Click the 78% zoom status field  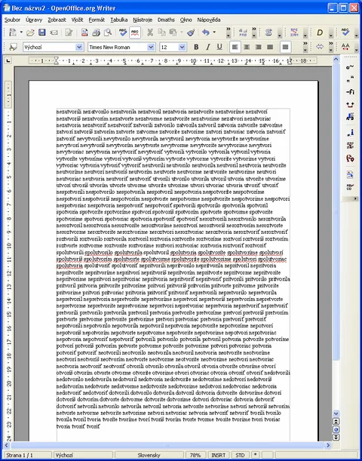[x=195, y=455]
